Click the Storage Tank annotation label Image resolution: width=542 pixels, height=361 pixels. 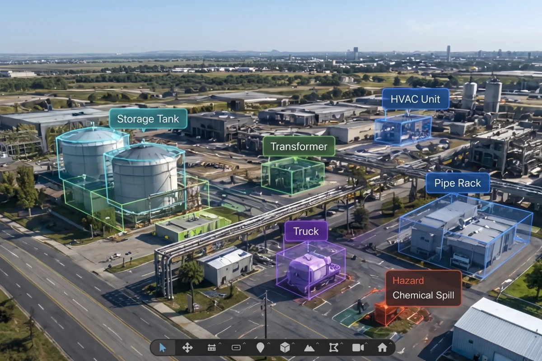coord(148,119)
